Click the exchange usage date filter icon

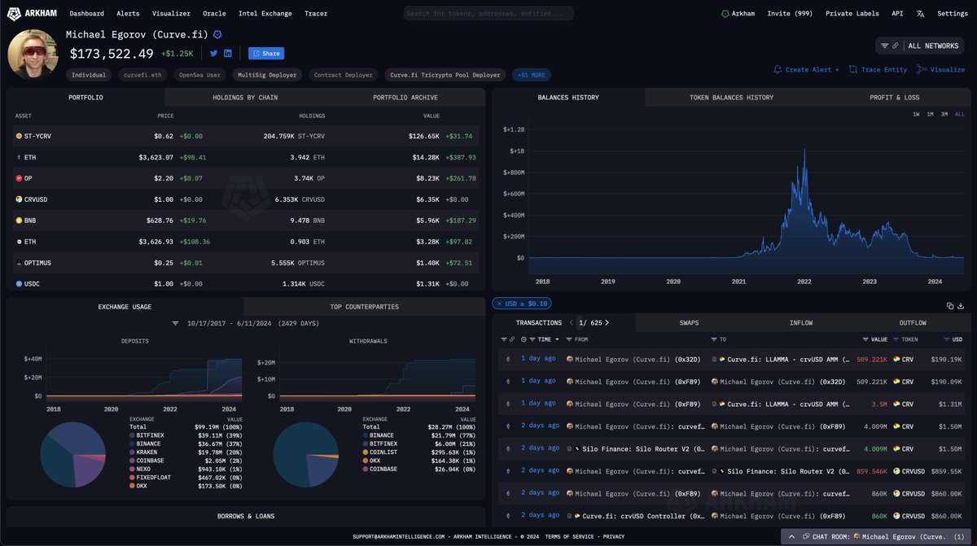point(175,323)
